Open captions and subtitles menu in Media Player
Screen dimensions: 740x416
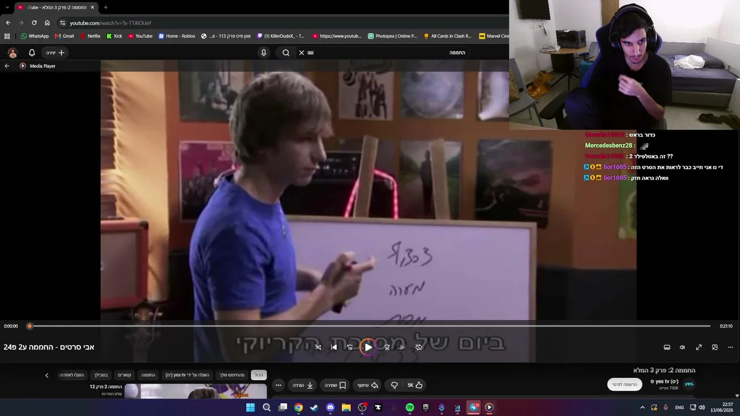667,347
